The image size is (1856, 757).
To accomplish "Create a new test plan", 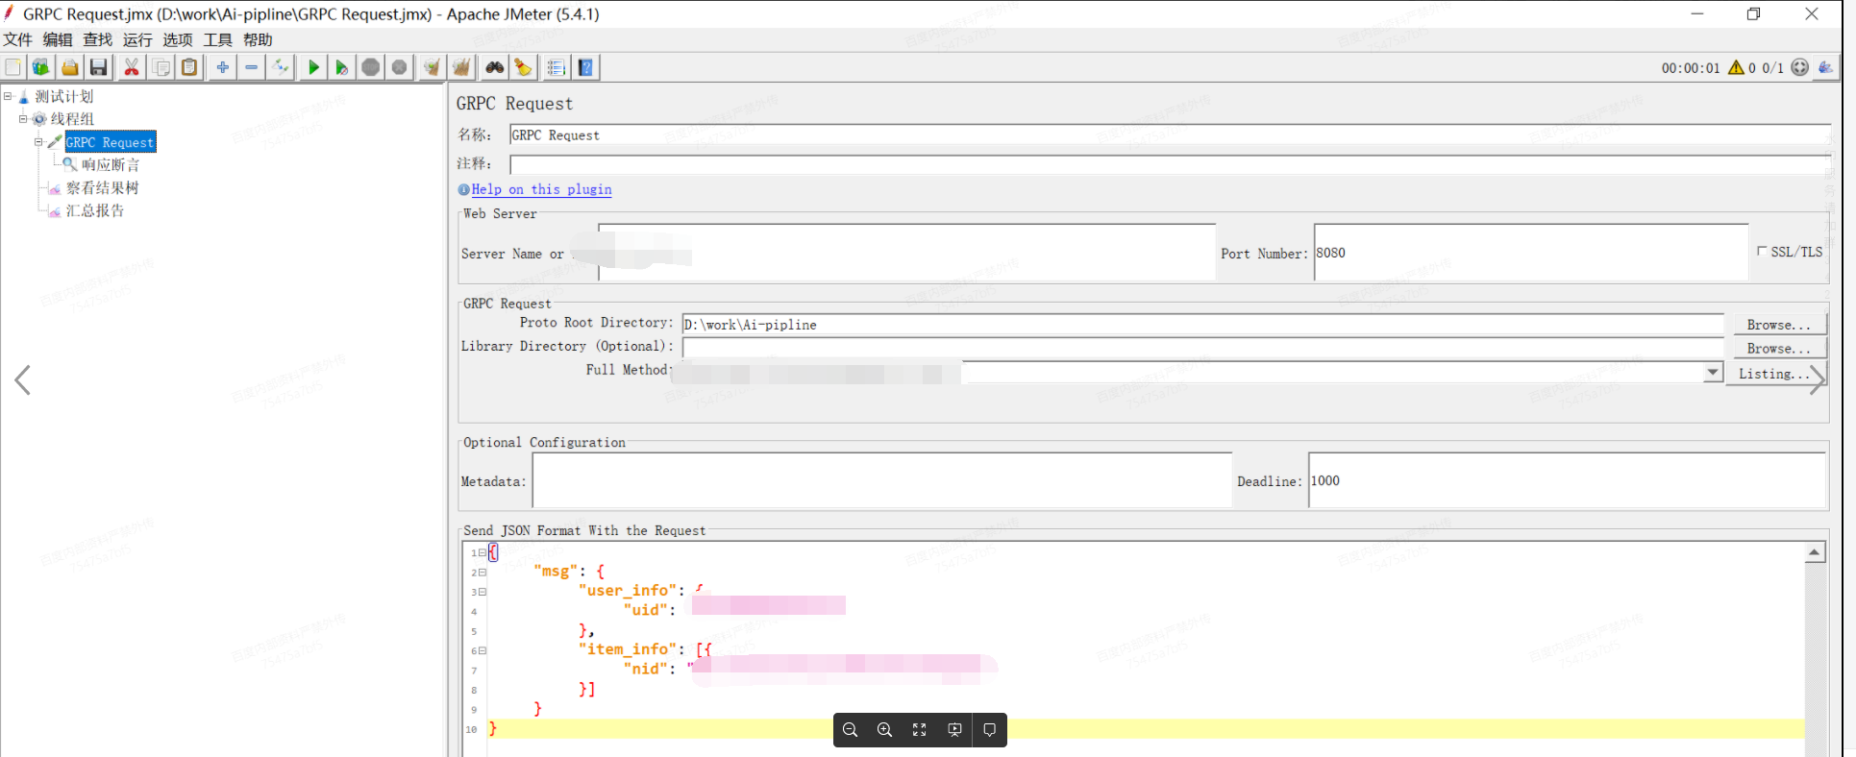I will tap(12, 67).
